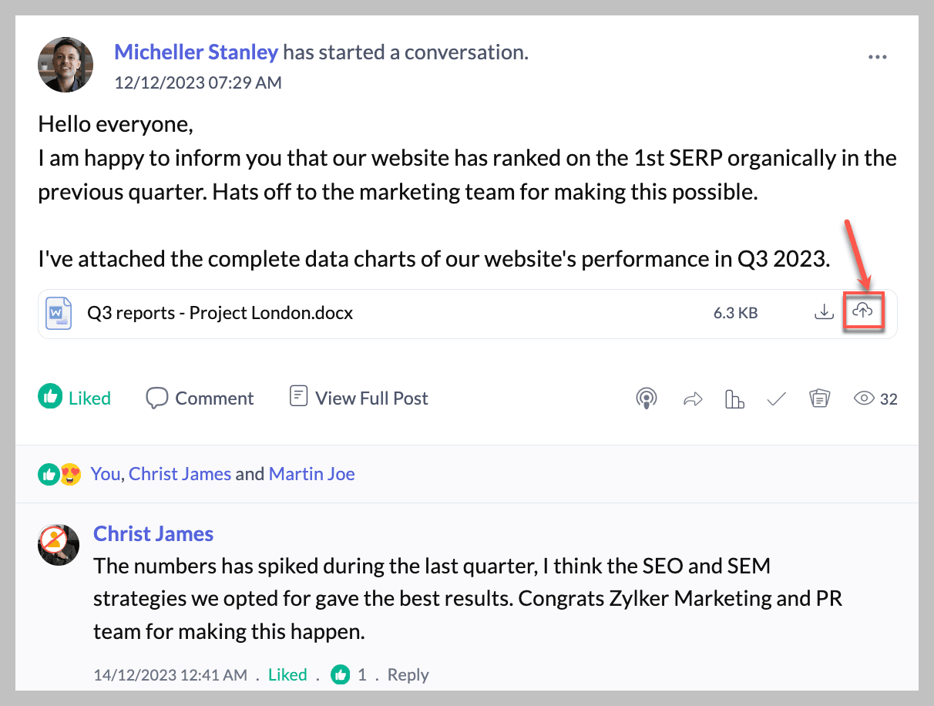Expand View Full Post
Screen dimensions: 934x706
358,398
